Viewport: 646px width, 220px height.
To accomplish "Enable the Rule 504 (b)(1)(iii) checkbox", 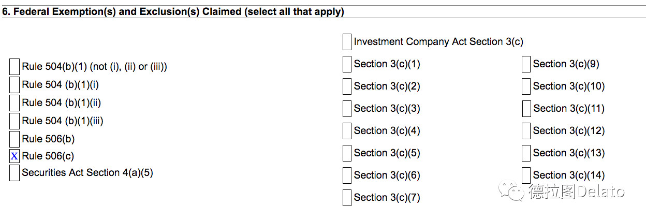I will (14, 121).
